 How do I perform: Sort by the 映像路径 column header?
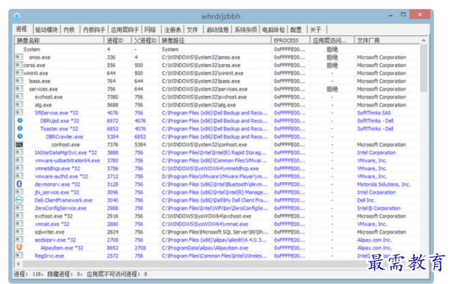[x=215, y=40]
